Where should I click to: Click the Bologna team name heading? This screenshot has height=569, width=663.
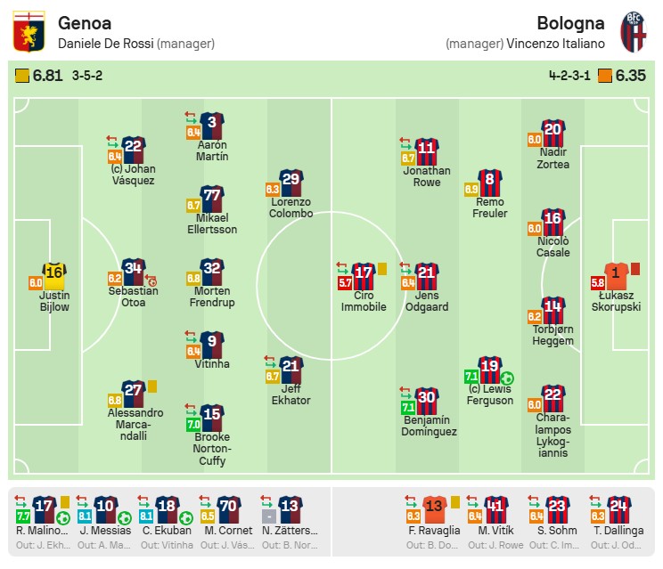point(571,23)
